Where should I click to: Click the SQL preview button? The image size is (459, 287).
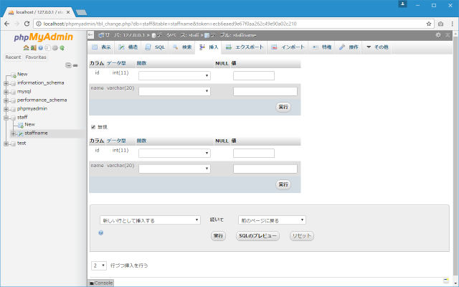[x=258, y=236]
